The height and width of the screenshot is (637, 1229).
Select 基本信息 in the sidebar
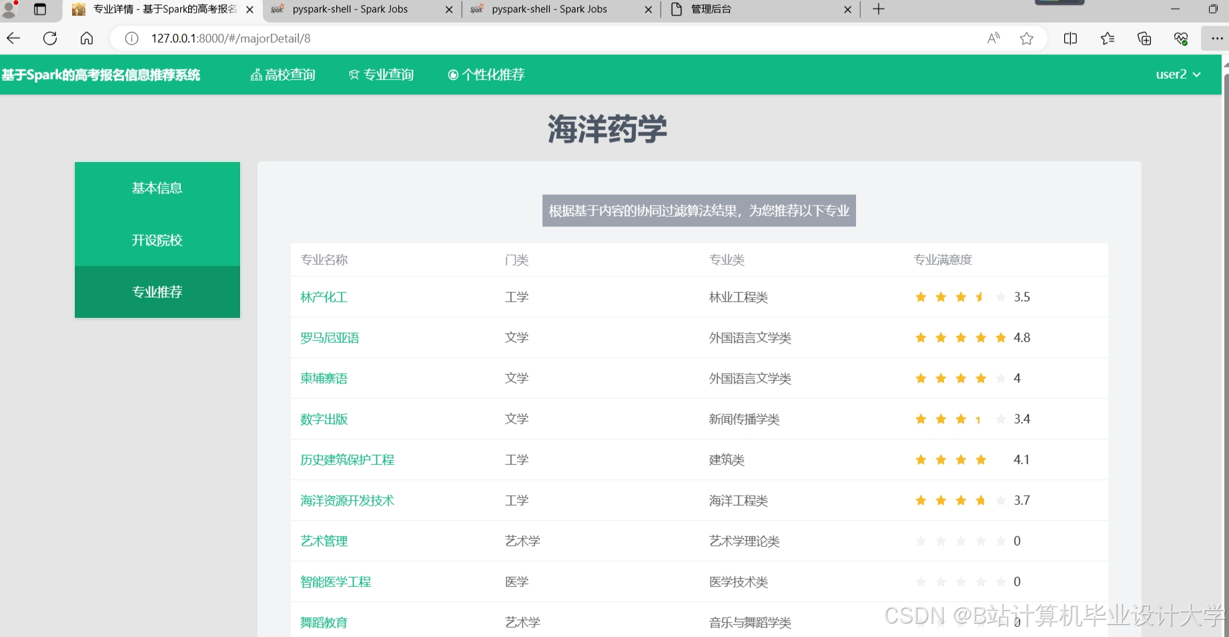(157, 187)
